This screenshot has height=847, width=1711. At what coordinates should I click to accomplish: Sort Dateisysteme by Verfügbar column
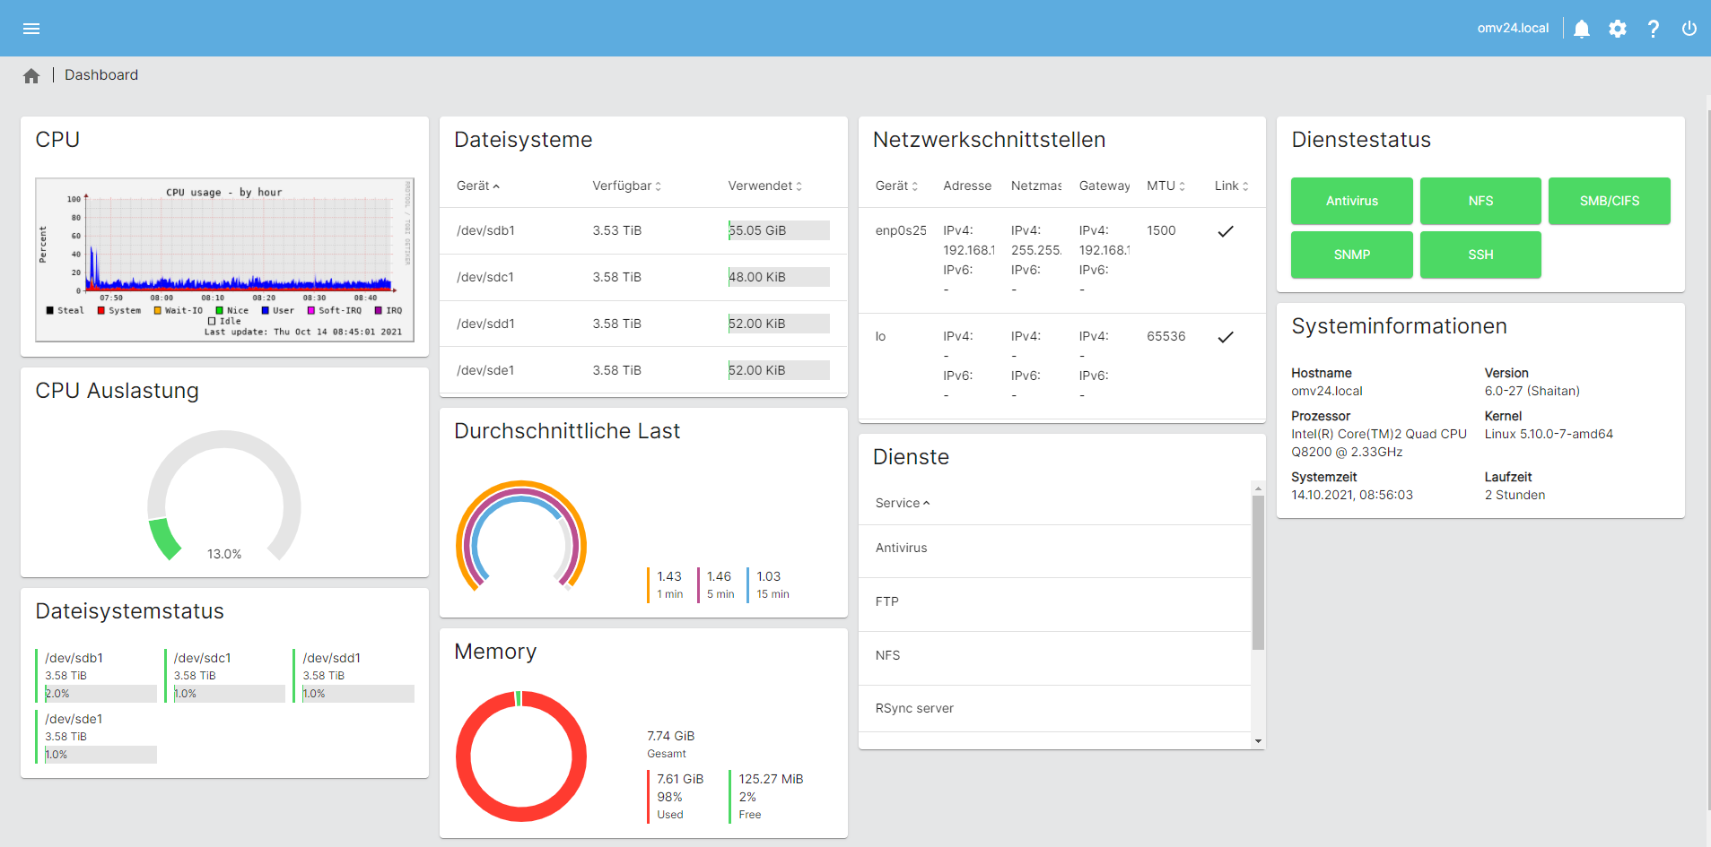627,186
